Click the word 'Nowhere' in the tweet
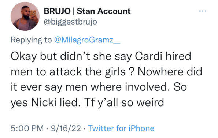The height and width of the screenshot is (138, 218). tap(160, 72)
